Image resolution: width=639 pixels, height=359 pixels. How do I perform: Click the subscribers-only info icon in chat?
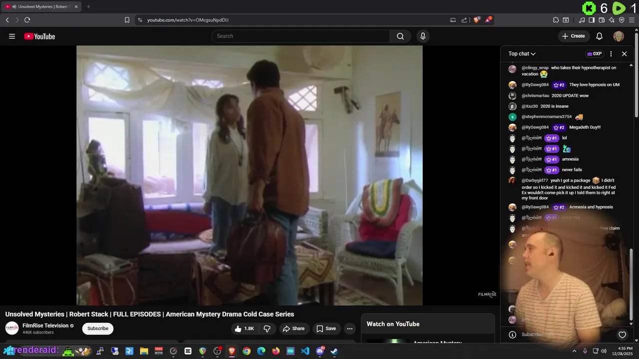512,335
